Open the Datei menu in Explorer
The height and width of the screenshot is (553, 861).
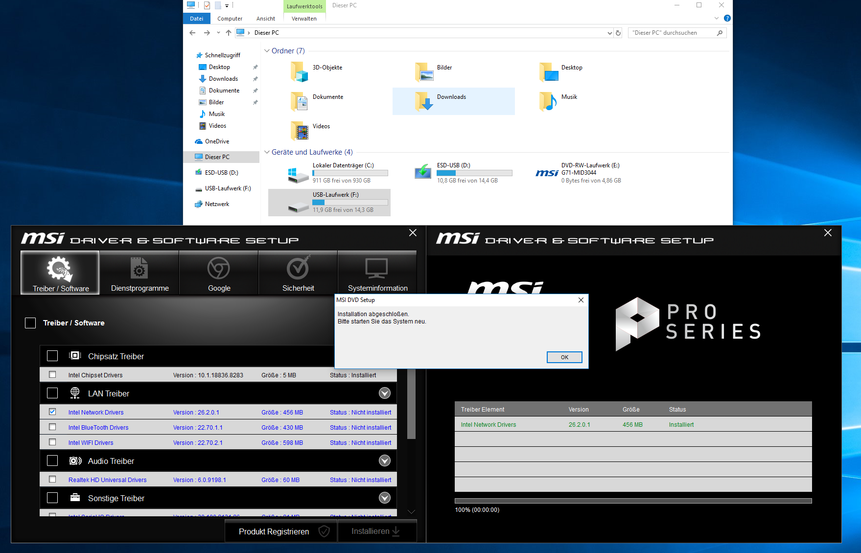pyautogui.click(x=197, y=19)
